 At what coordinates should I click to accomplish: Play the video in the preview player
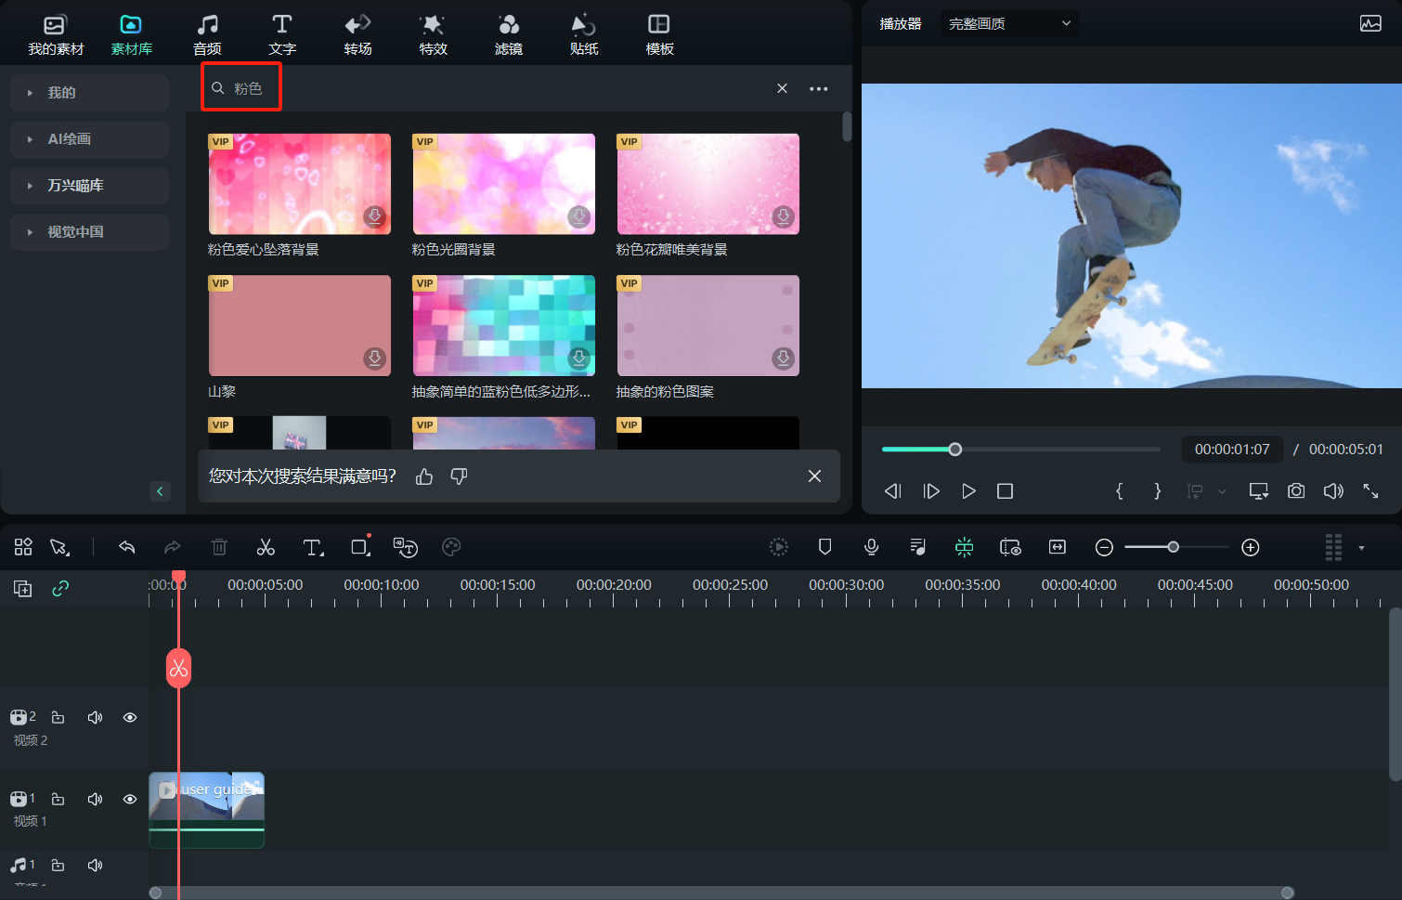(968, 491)
